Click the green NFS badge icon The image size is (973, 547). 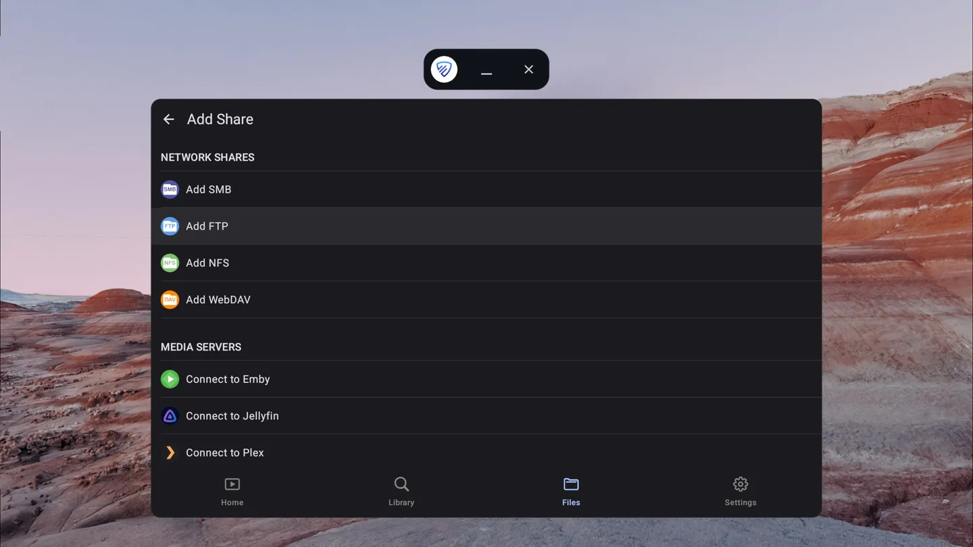tap(170, 263)
